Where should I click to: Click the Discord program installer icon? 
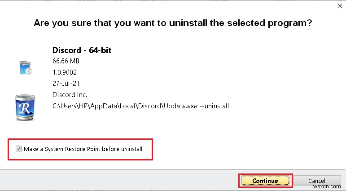25,67
